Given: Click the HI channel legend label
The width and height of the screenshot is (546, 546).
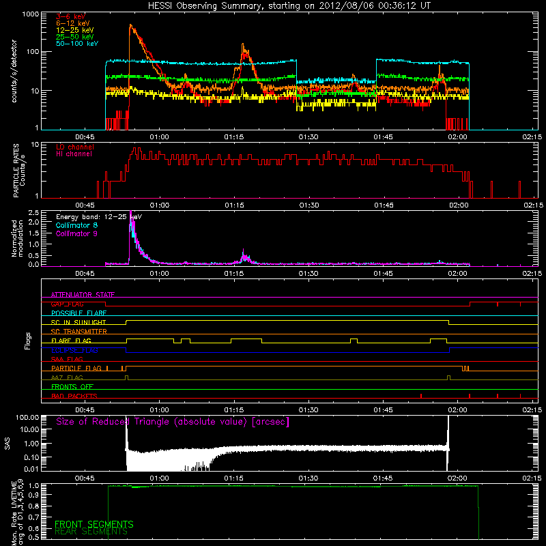Looking at the screenshot, I should 74,154.
